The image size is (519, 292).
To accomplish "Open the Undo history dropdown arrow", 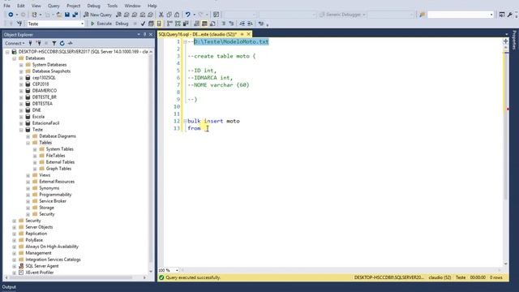I will tap(194, 15).
